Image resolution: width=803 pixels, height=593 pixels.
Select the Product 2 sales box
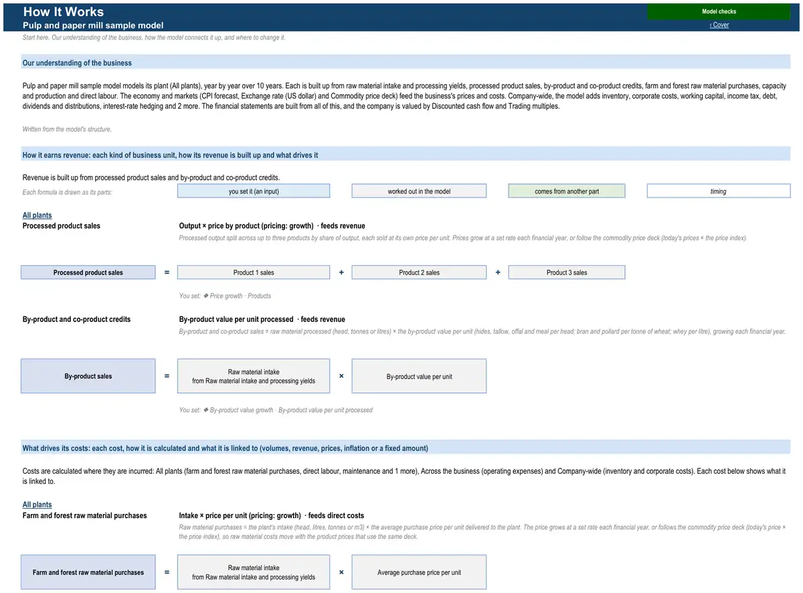click(419, 272)
